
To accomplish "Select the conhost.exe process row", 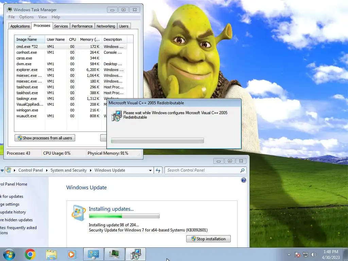I will pyautogui.click(x=71, y=52).
